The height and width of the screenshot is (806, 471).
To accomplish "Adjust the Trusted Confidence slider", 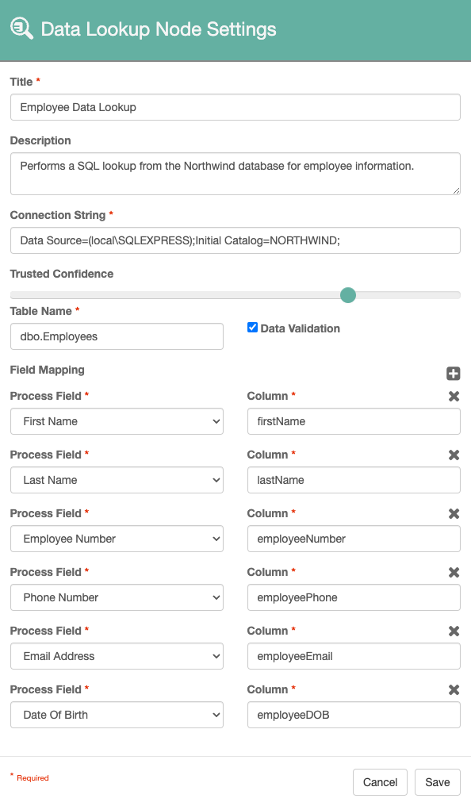I will click(347, 294).
